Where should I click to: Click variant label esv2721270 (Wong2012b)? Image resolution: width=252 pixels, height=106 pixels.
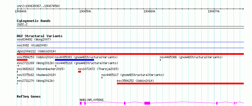click(36, 81)
